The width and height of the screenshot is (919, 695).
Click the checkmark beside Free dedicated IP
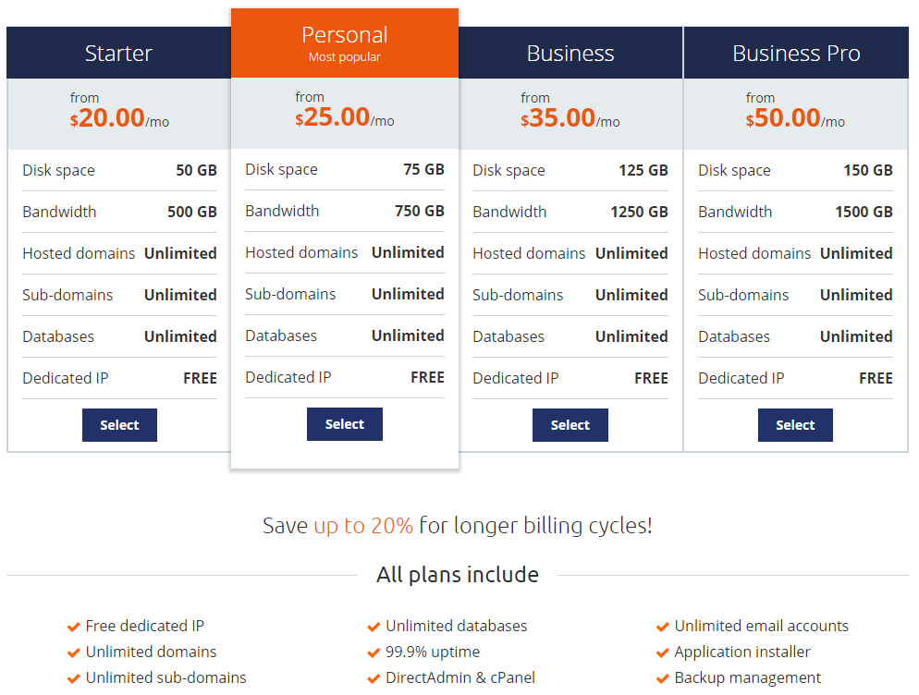(x=73, y=626)
